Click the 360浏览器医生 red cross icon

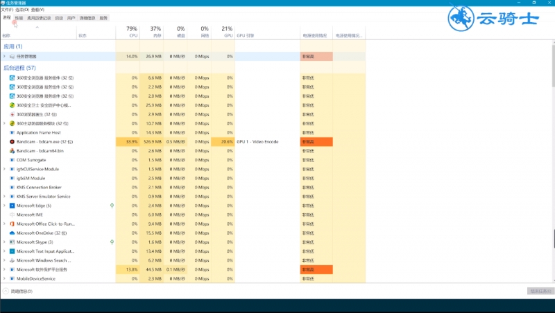pos(12,114)
